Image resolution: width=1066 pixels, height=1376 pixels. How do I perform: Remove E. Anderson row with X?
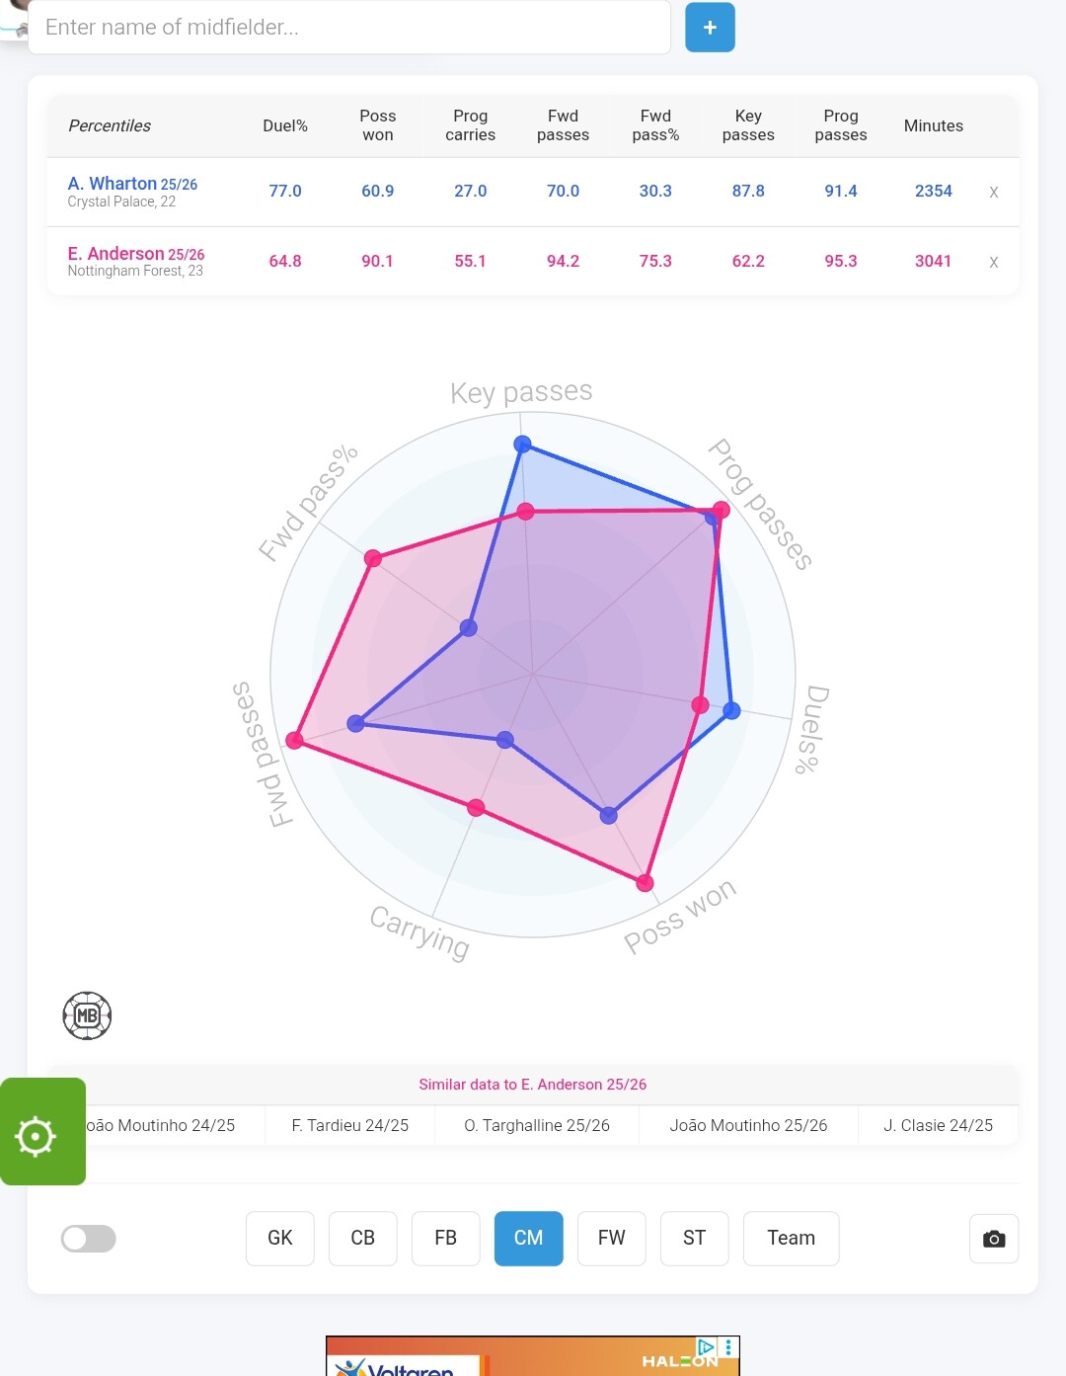994,262
